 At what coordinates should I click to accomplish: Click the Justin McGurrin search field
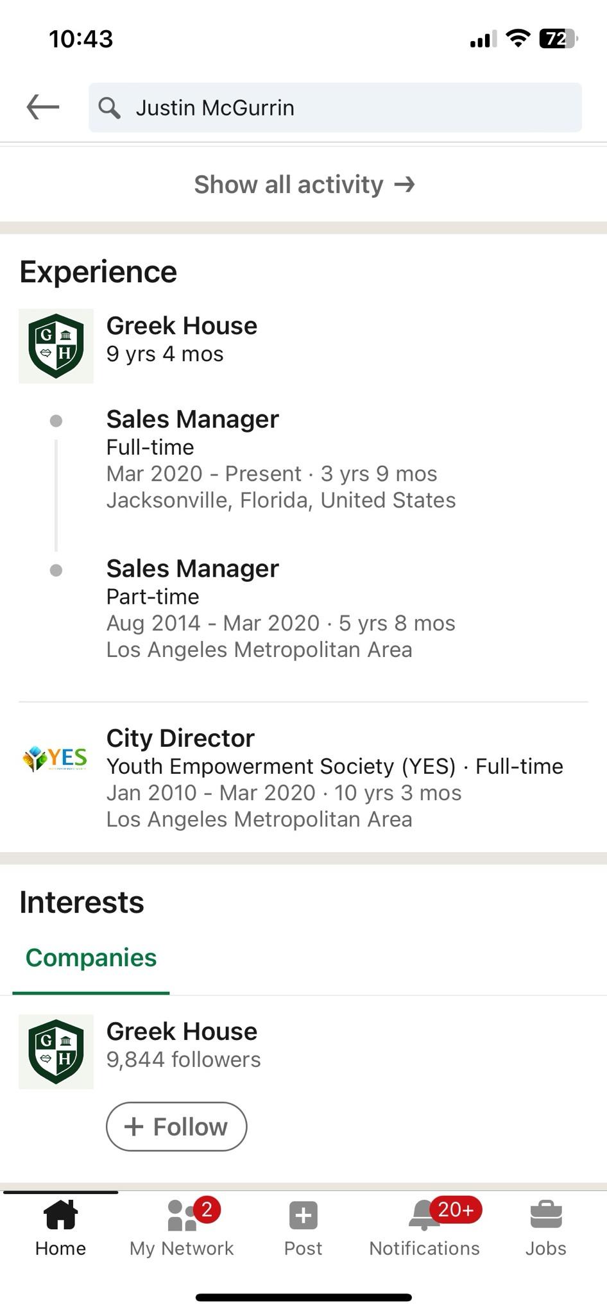[x=335, y=108]
